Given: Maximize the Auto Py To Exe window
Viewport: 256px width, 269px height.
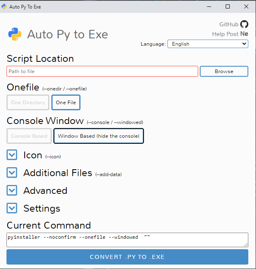Looking at the screenshot, I should [x=228, y=7].
